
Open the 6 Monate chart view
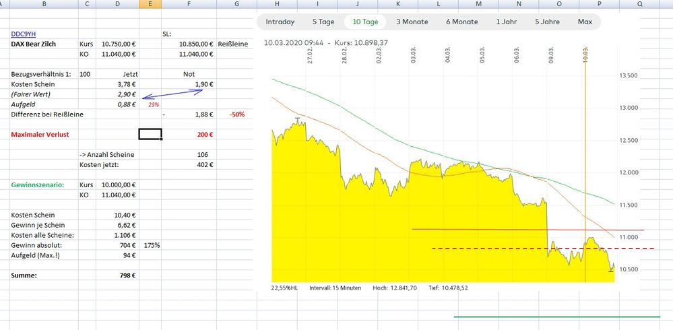coord(461,22)
